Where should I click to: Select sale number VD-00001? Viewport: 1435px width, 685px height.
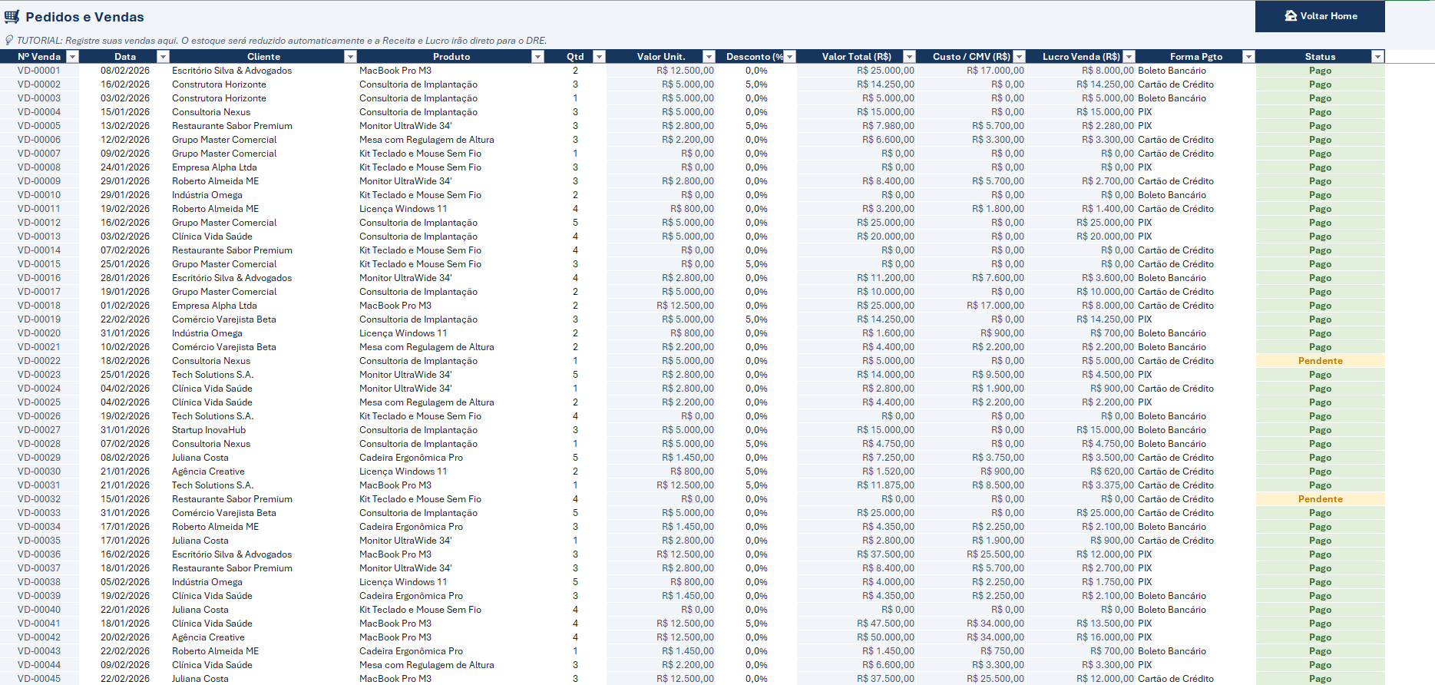[39, 71]
